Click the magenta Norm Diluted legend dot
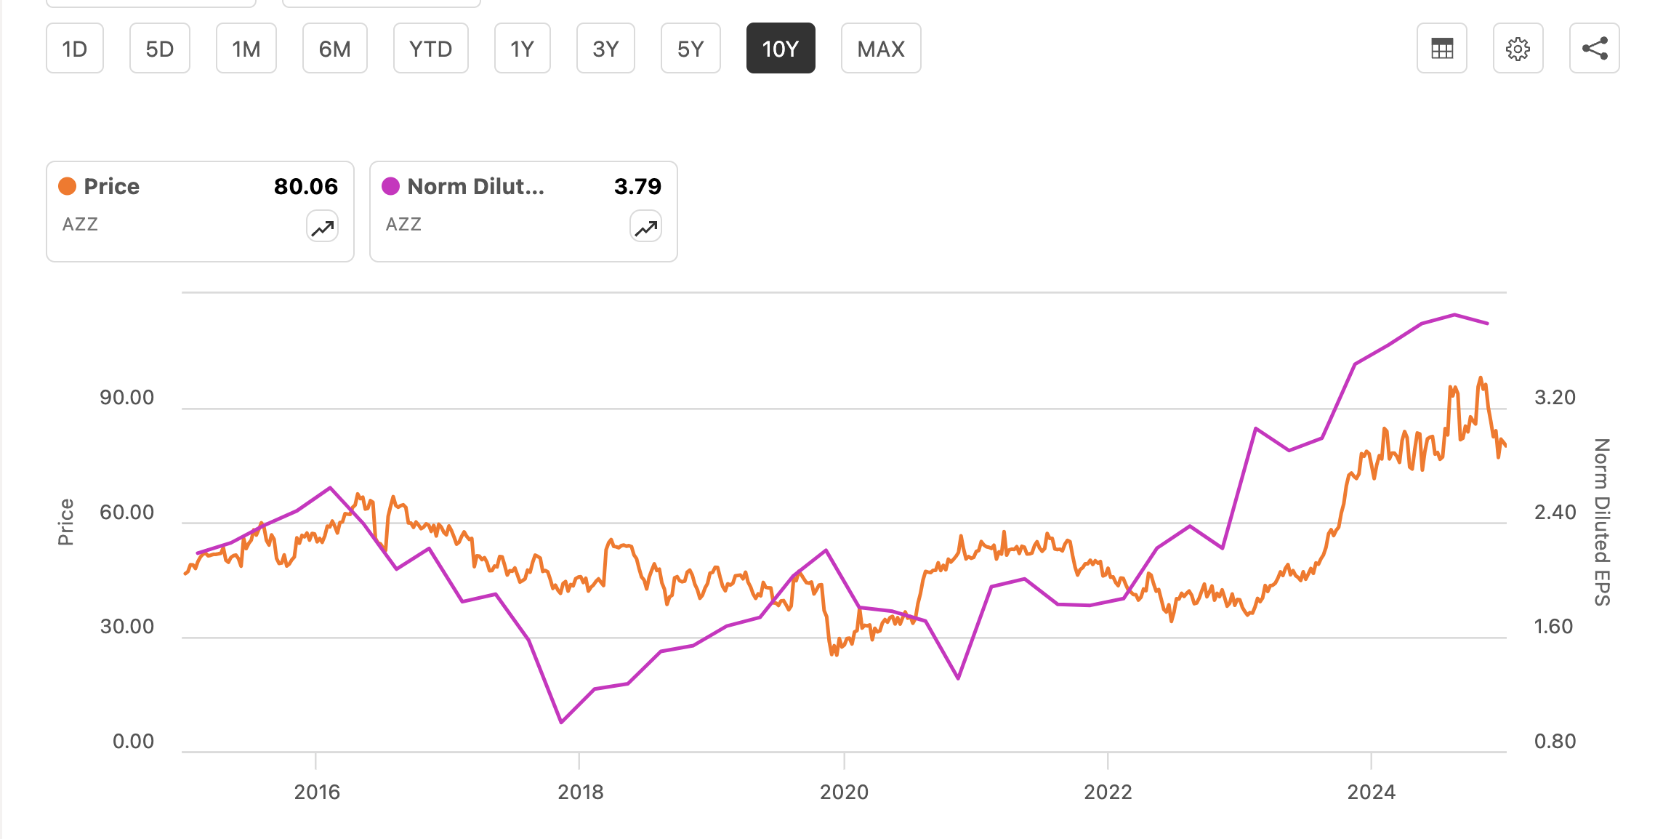Image resolution: width=1663 pixels, height=839 pixels. (391, 186)
